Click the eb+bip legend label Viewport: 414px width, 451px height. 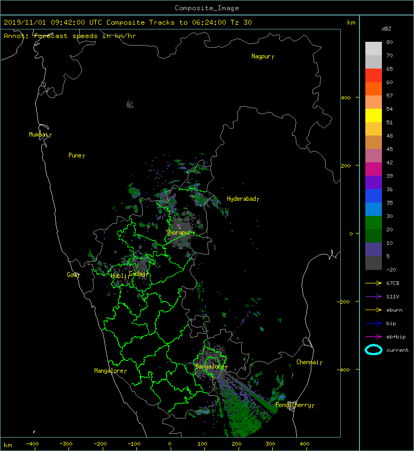[x=396, y=337]
